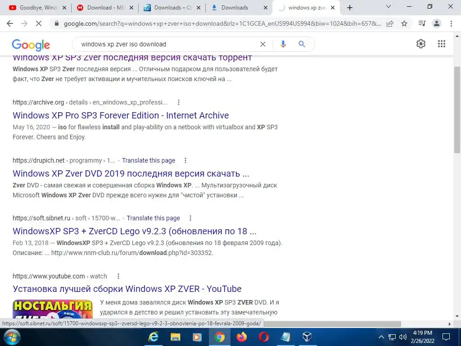Close the Goodbye, Wind... YouTube tab

coord(65,8)
